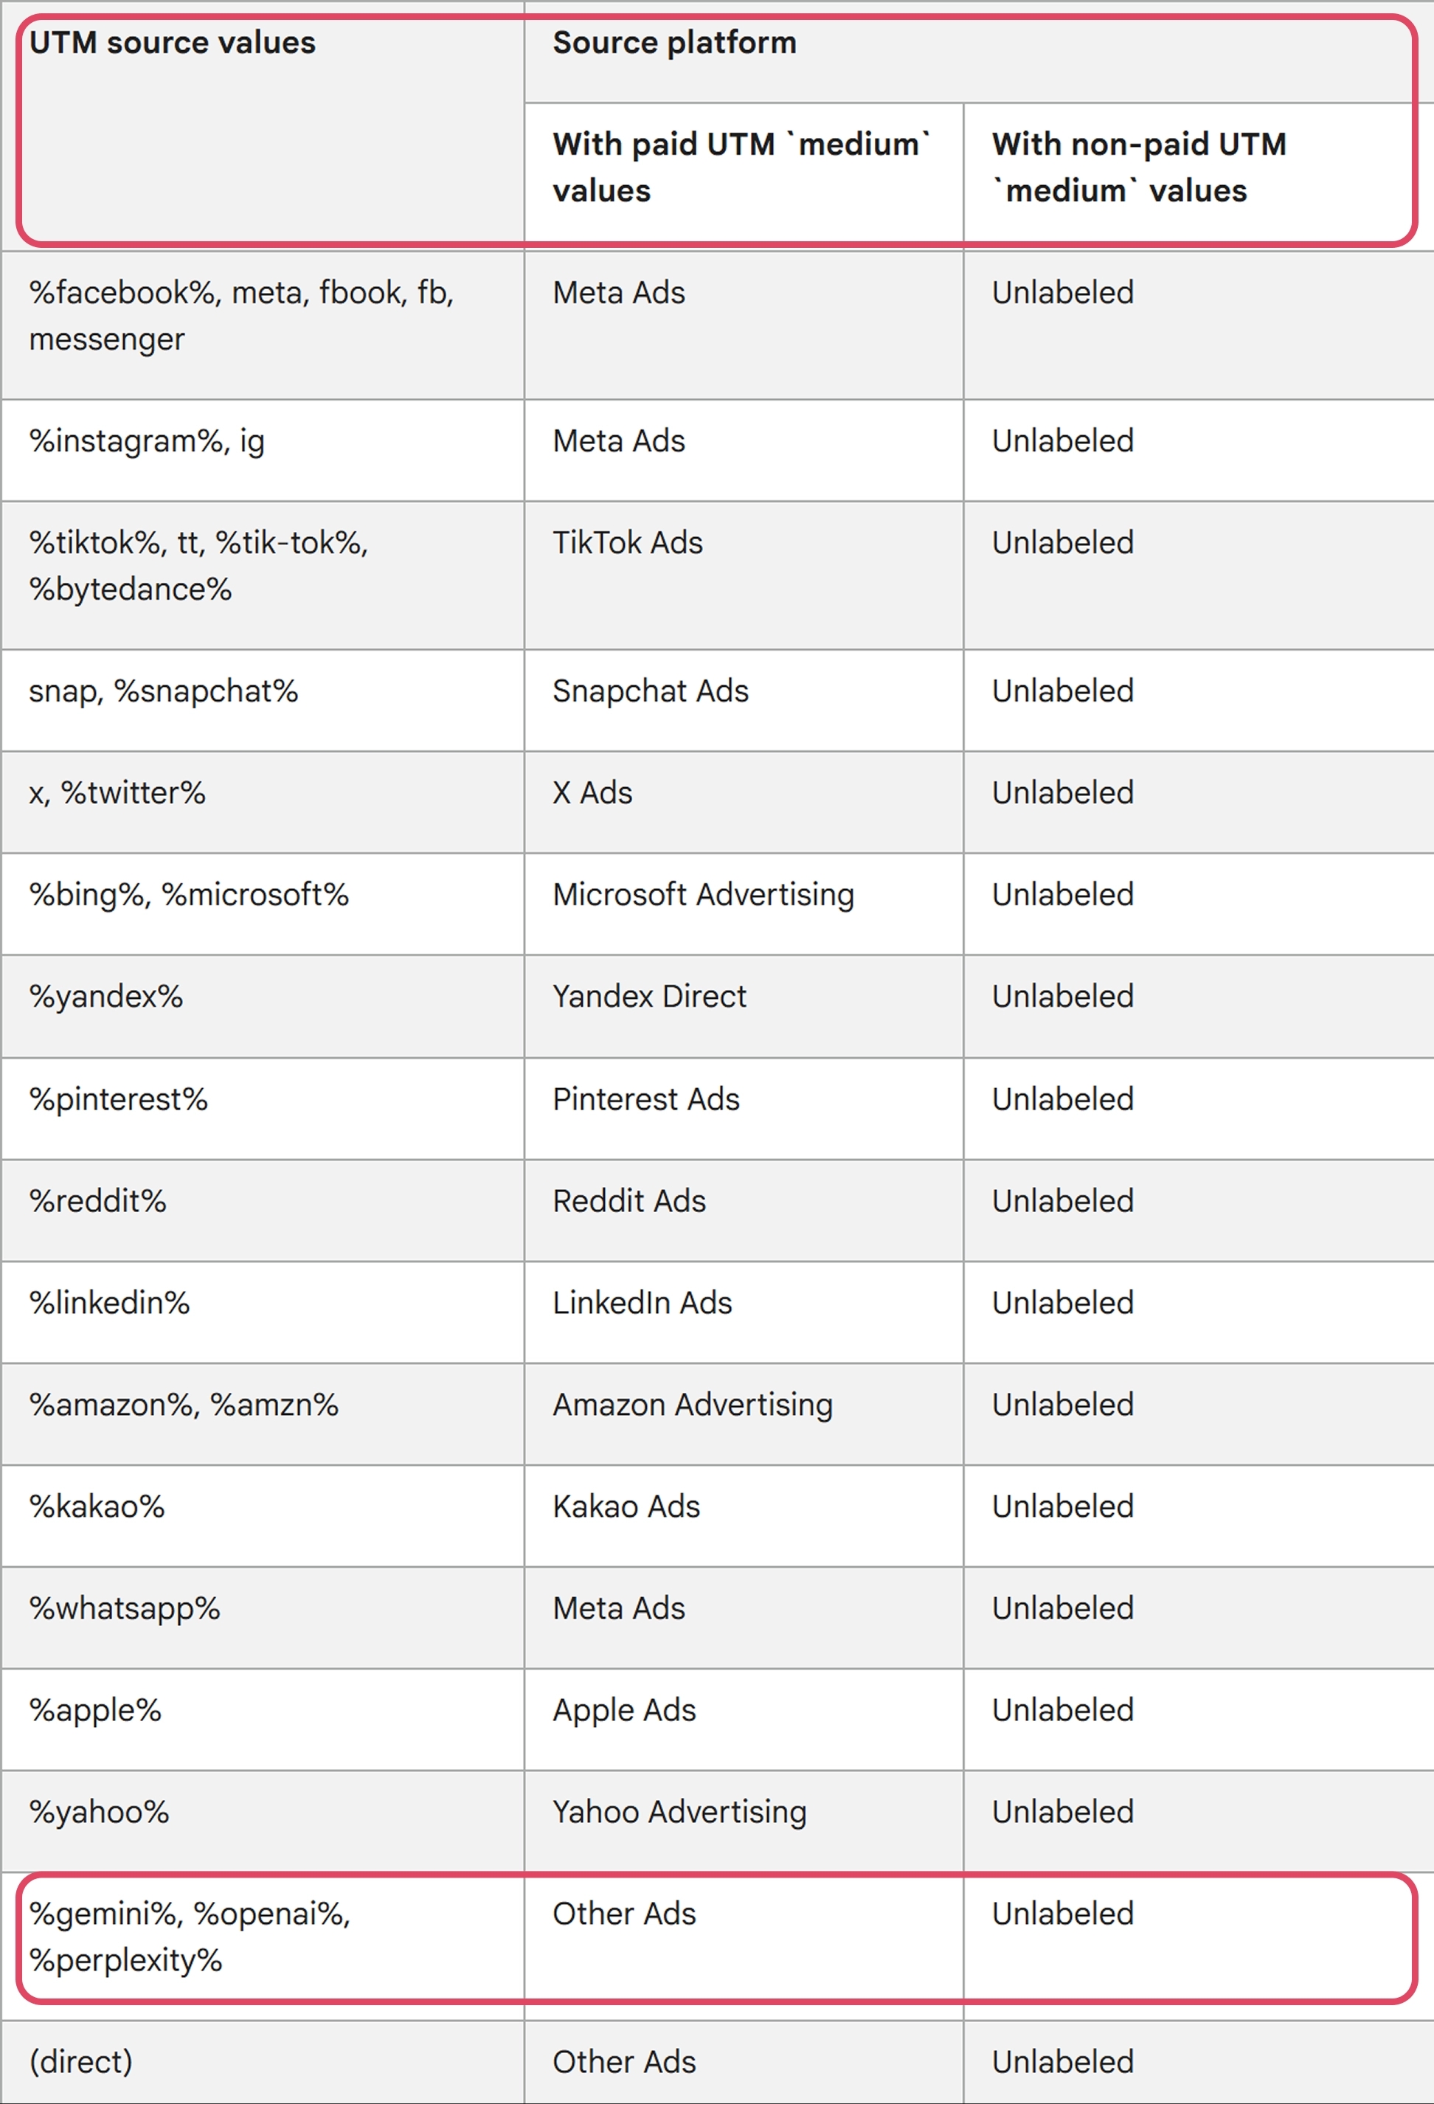
Task: Click the "LinkedIn Ads" platform cell
Action: tap(744, 1312)
